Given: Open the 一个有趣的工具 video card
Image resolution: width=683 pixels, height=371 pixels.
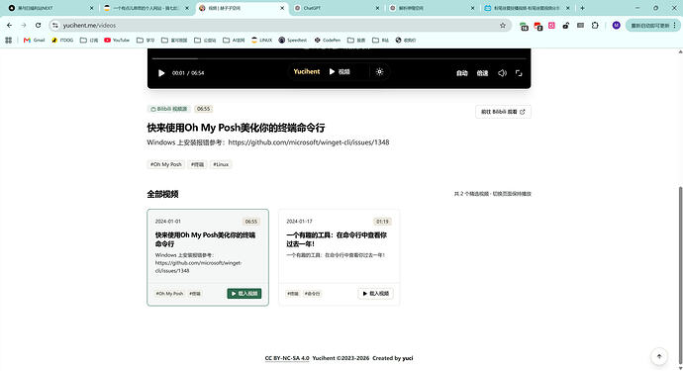Looking at the screenshot, I should tap(339, 257).
